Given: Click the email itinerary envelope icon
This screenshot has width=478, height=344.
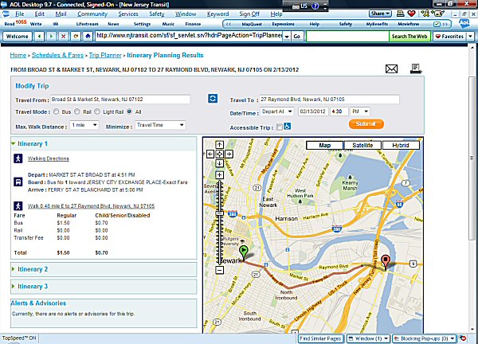Looking at the screenshot, I should tap(391, 68).
